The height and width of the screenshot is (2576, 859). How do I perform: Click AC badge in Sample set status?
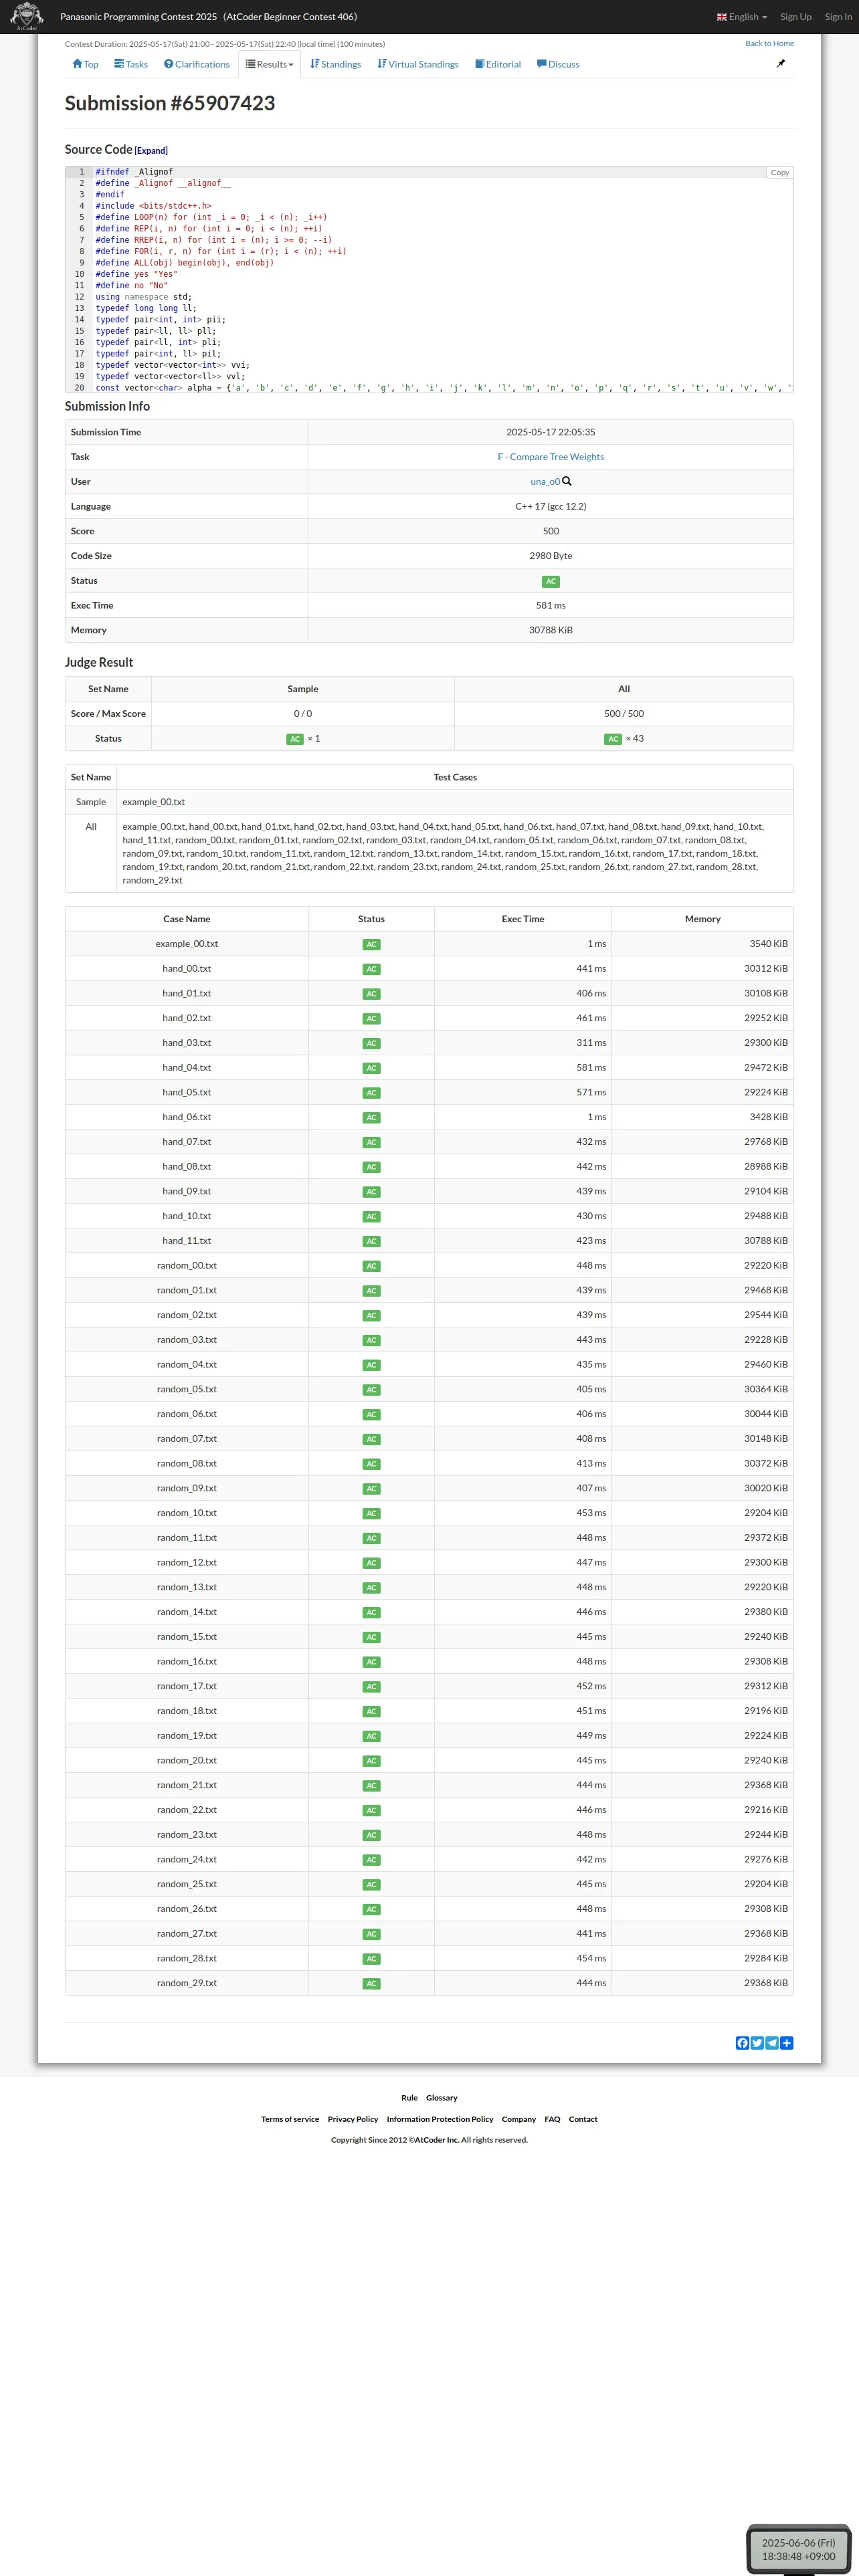coord(295,739)
